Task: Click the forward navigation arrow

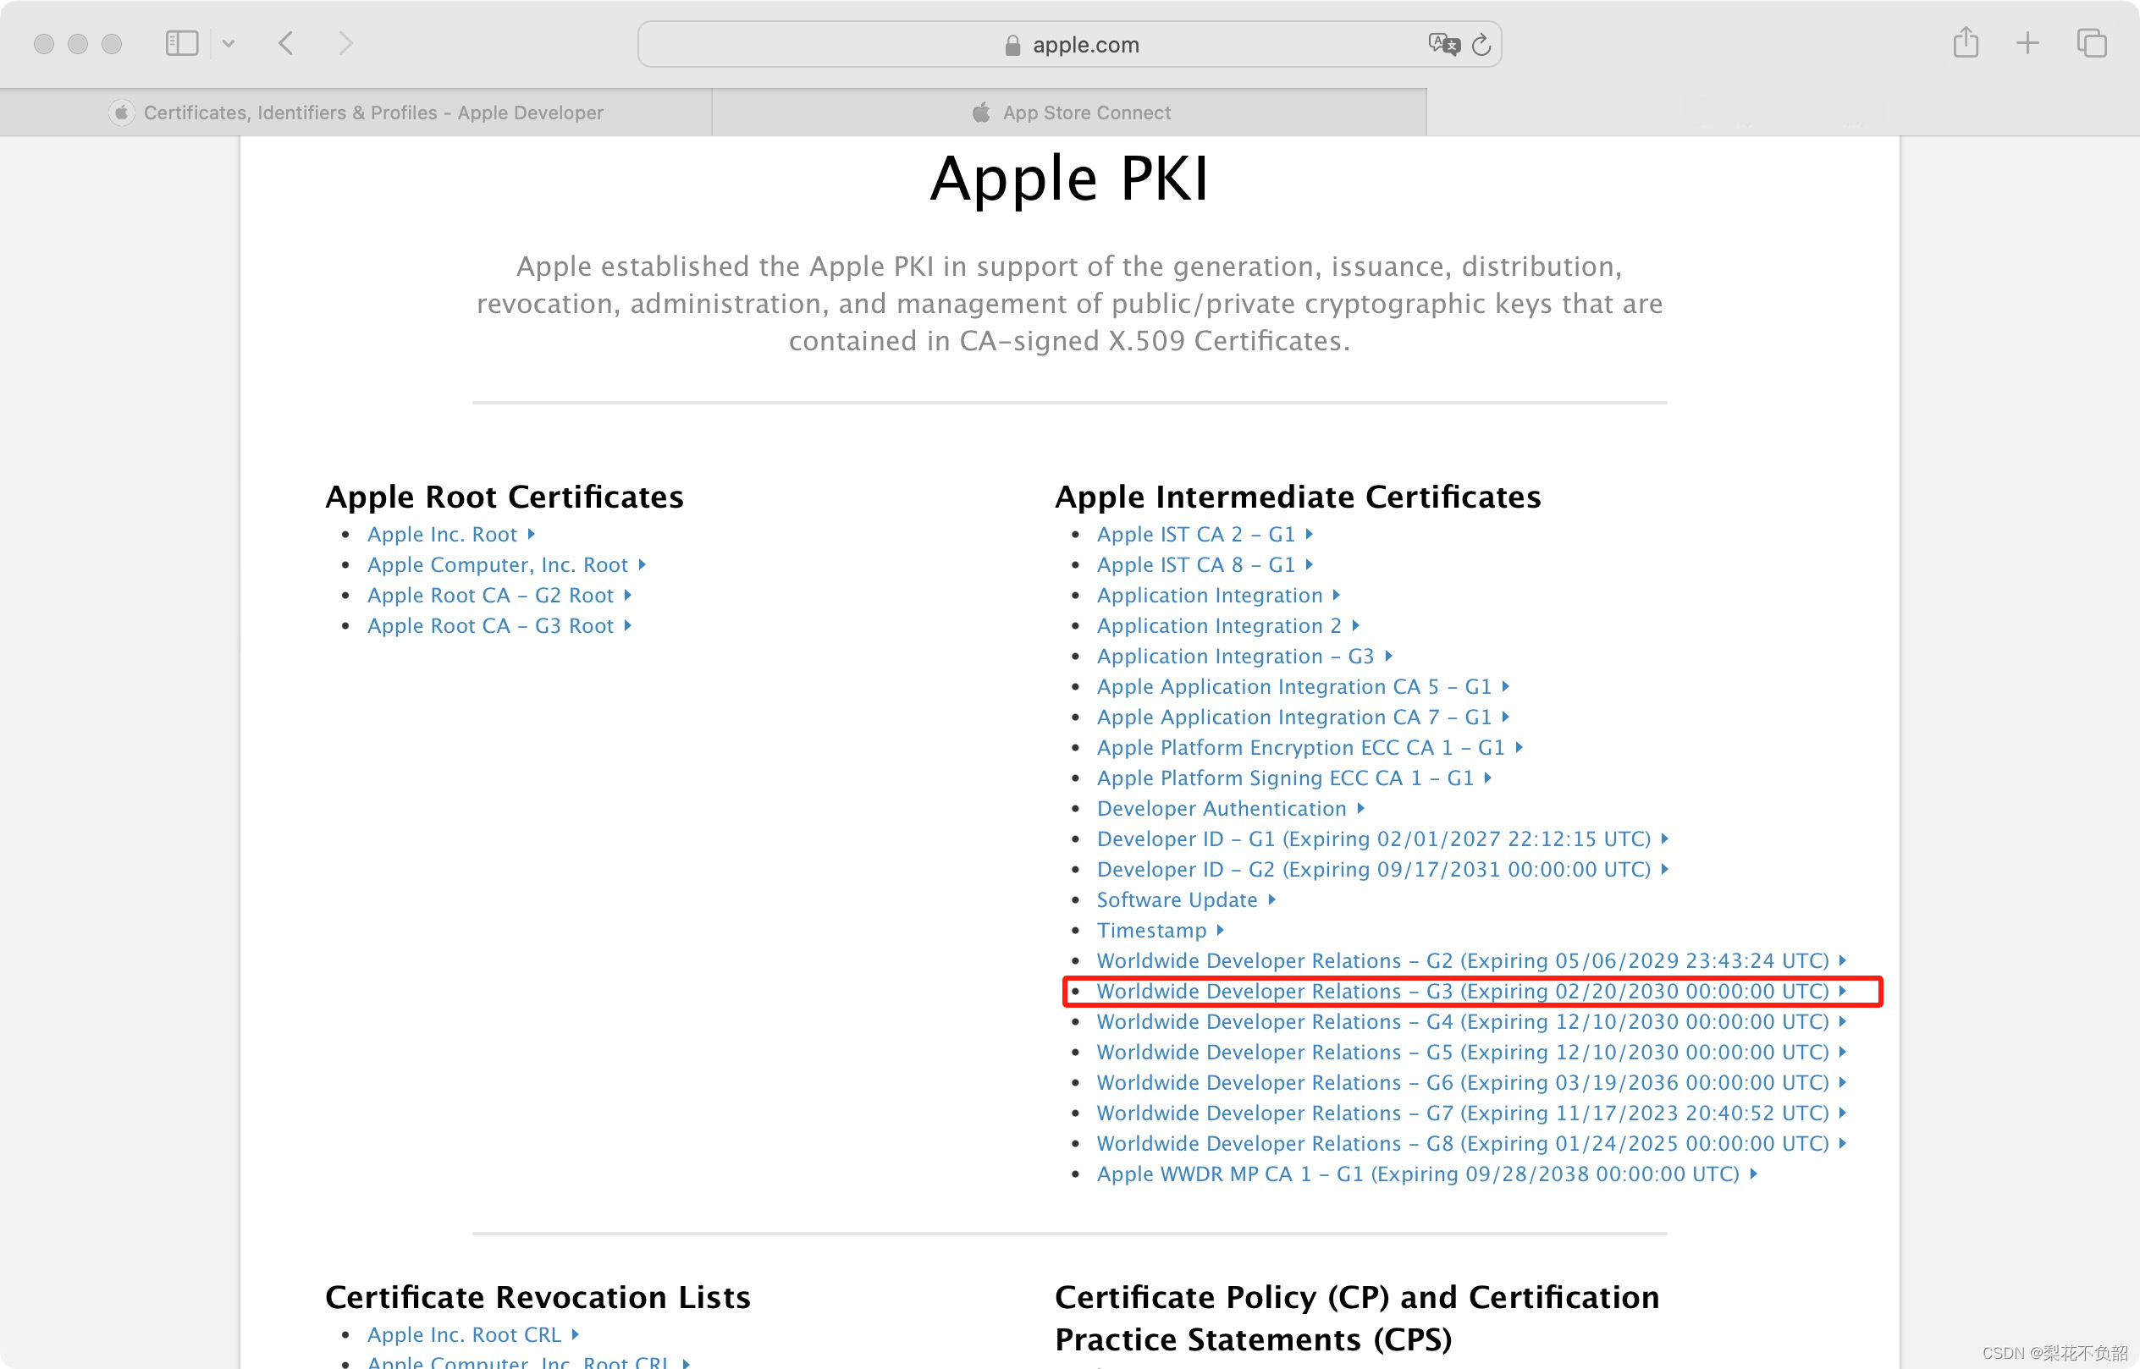Action: [345, 43]
